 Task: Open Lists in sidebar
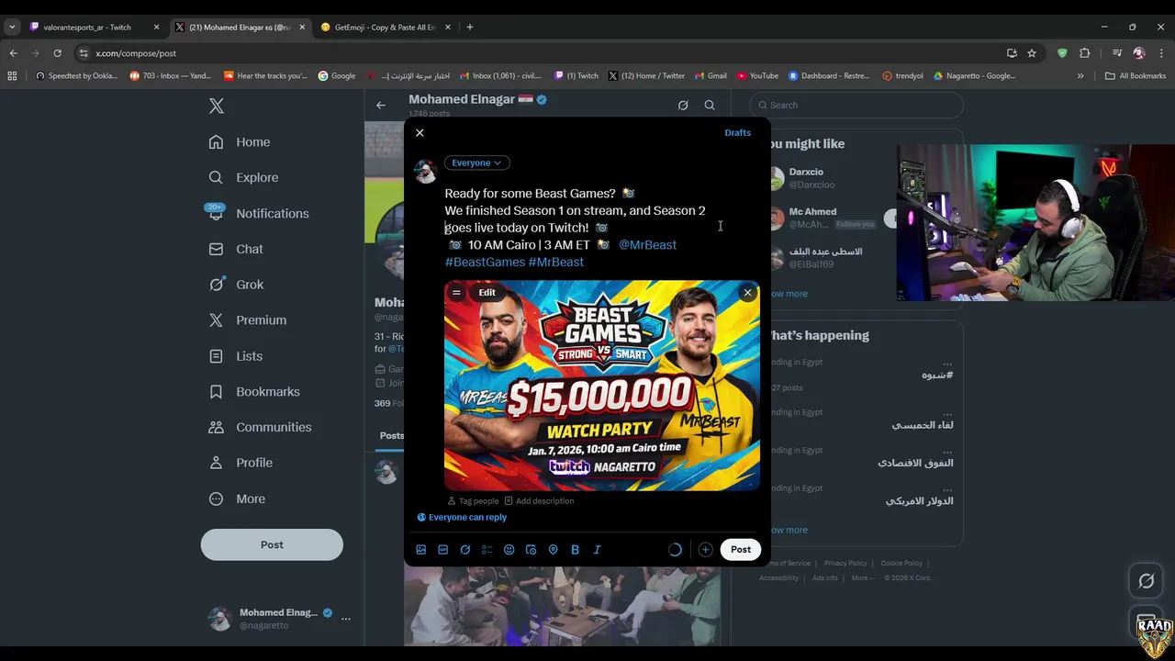click(236, 356)
